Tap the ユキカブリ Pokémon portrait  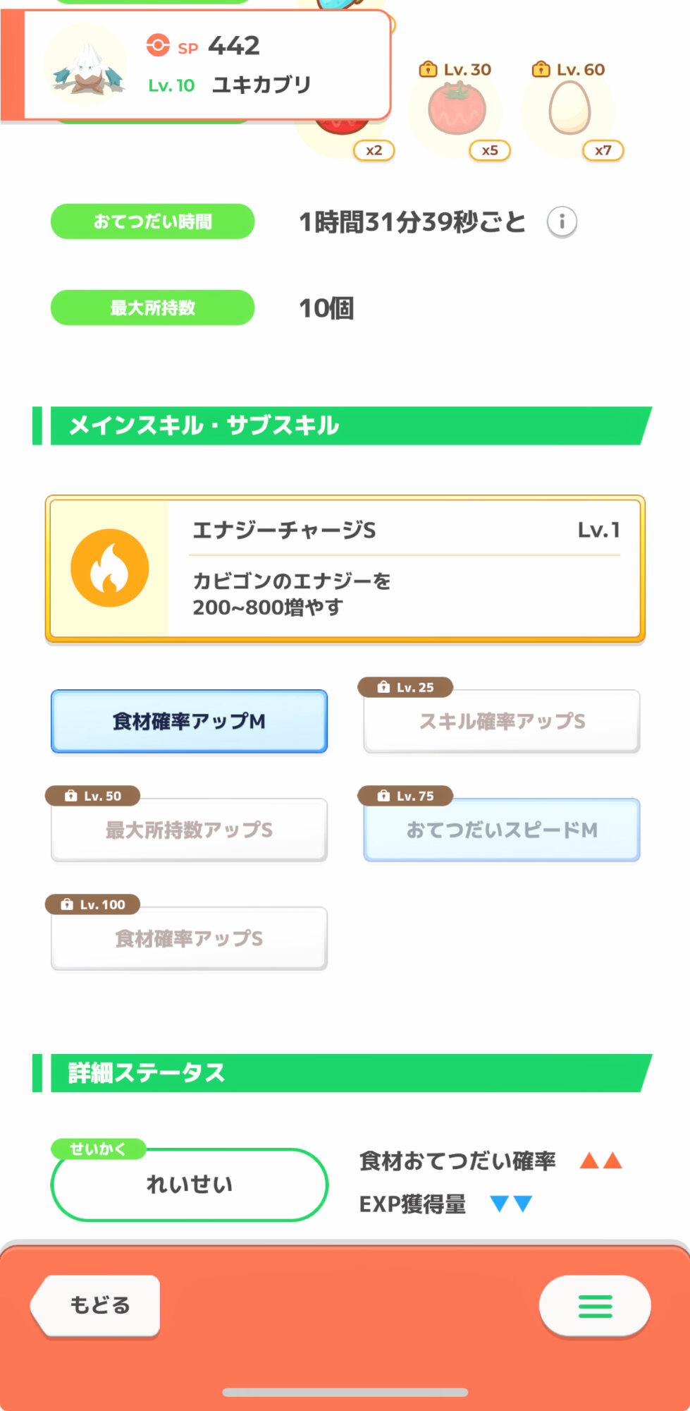pyautogui.click(x=86, y=65)
